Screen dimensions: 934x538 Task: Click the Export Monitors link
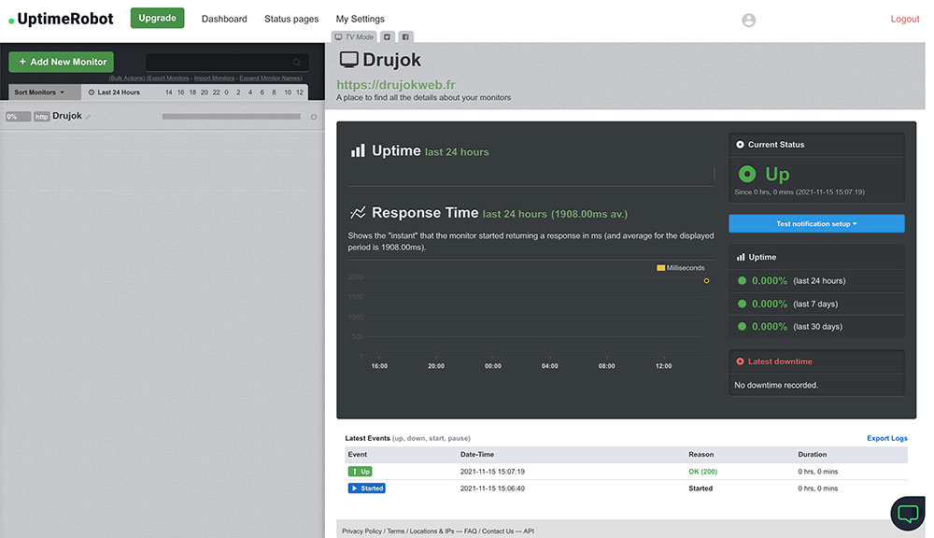click(167, 78)
